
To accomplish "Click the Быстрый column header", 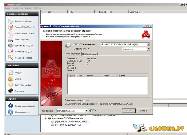I will pos(135,12).
